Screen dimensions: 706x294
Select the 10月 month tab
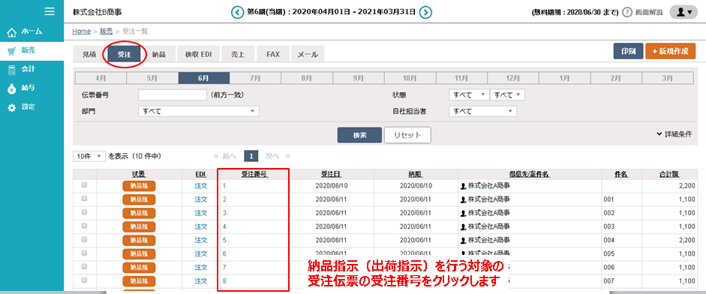click(x=410, y=78)
